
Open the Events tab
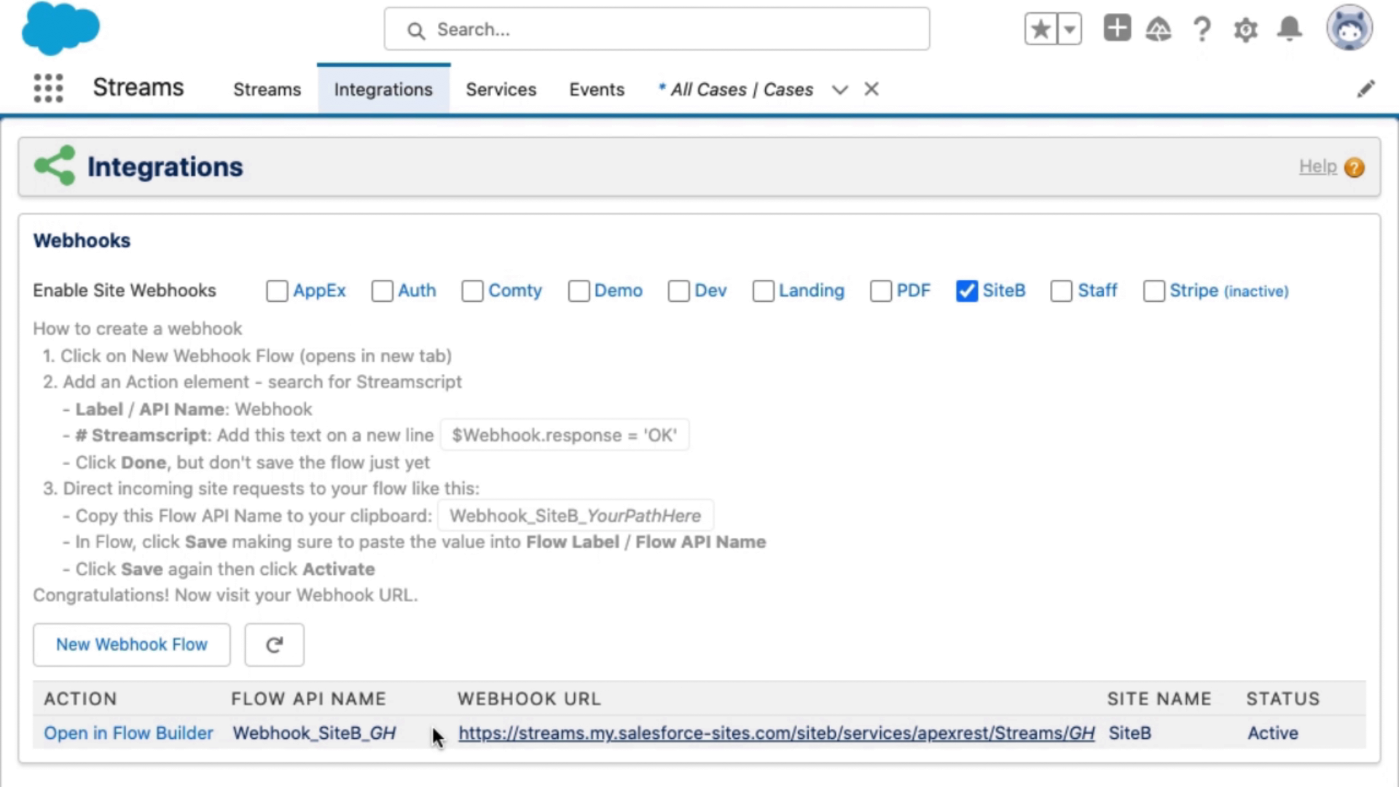coord(597,90)
